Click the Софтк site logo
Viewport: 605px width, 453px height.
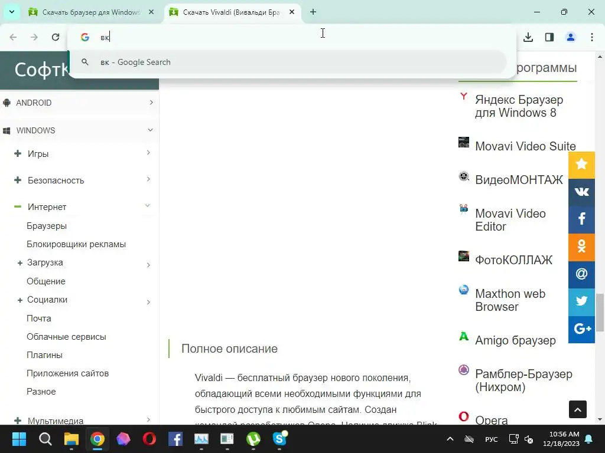[41, 70]
